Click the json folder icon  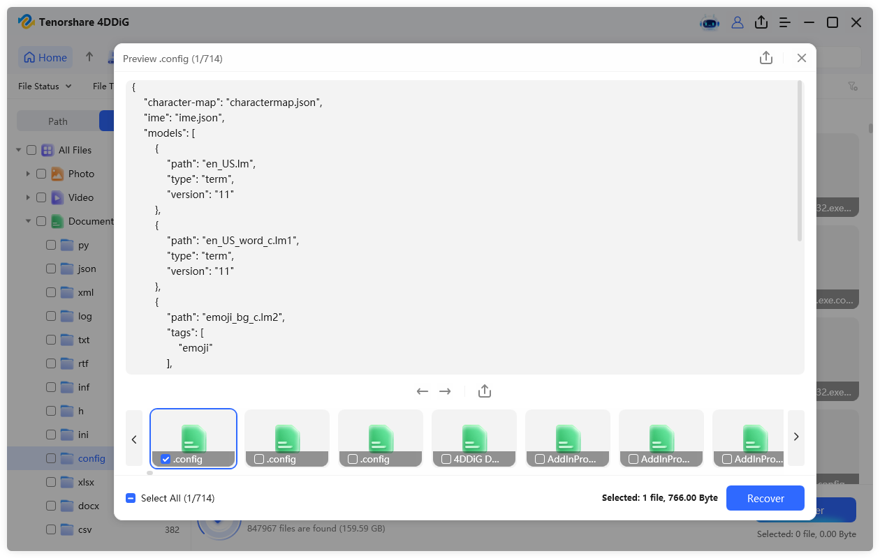(67, 269)
